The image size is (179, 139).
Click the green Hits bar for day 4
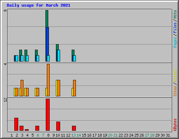click(26, 53)
